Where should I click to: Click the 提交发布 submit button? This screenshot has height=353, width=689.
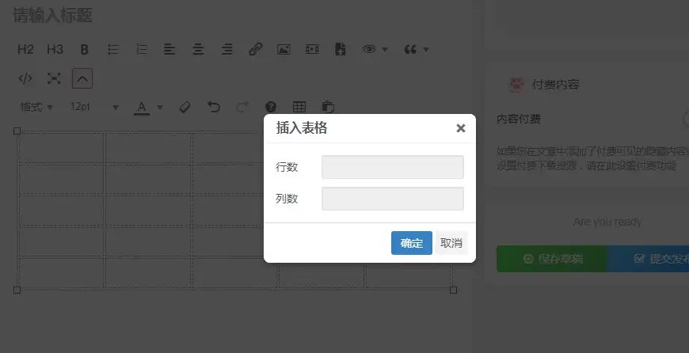(x=649, y=259)
